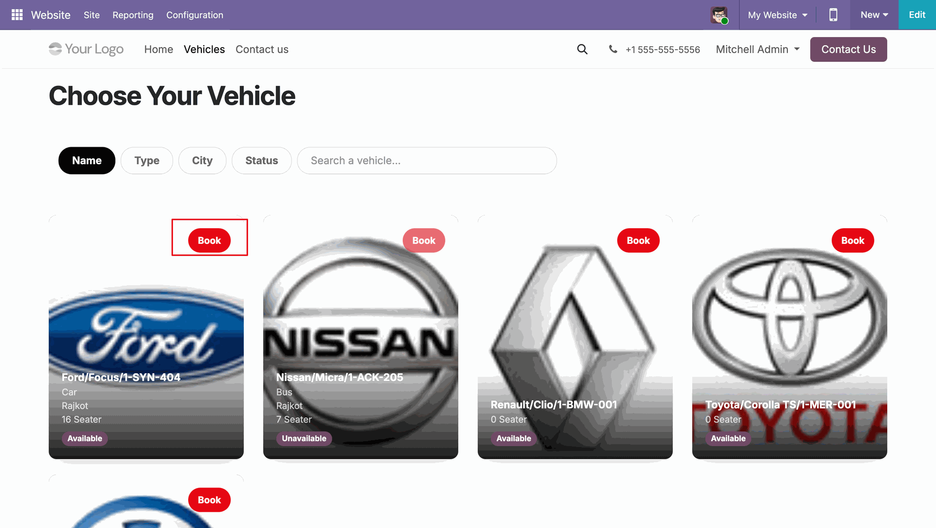The image size is (936, 528).
Task: Select the Name filter pill
Action: pos(87,160)
